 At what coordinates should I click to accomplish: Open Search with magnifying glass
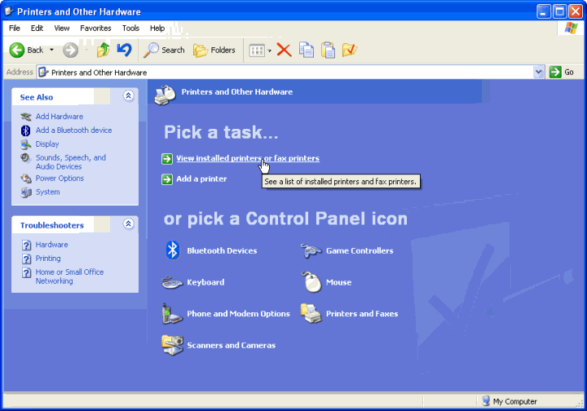tap(165, 51)
